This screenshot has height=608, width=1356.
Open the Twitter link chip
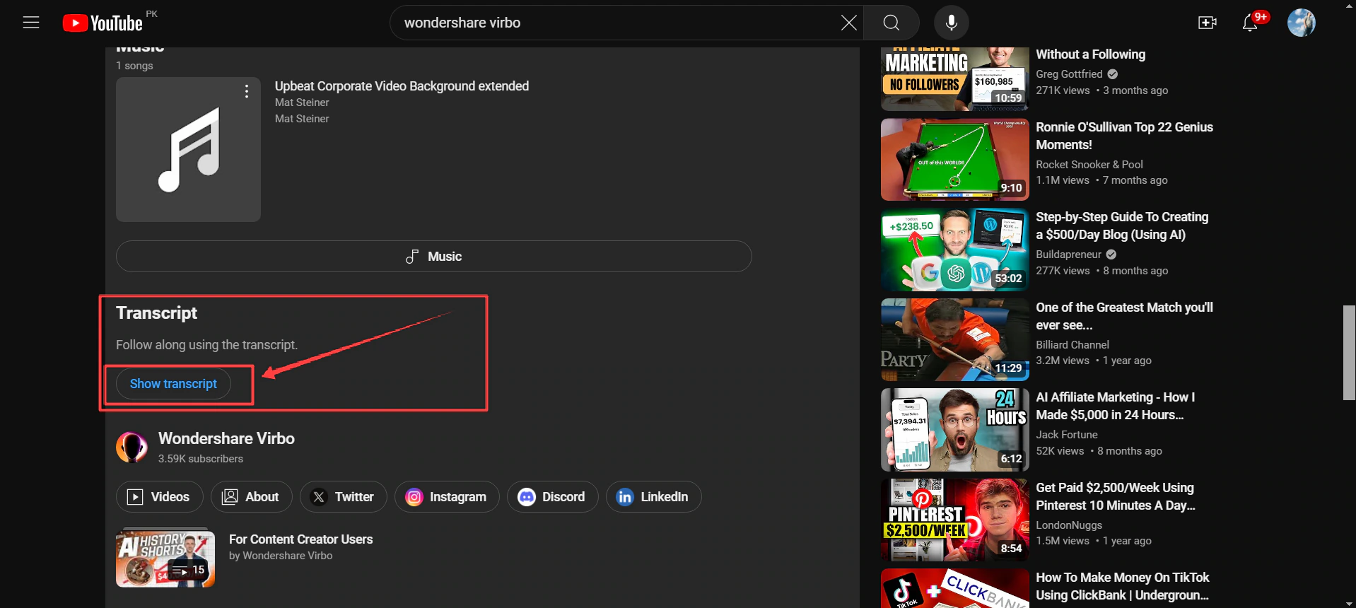pos(343,497)
